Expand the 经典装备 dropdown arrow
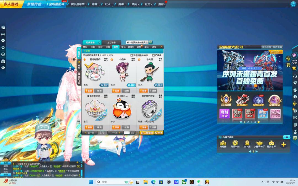Screen dimensions: 298x186 click(99, 42)
